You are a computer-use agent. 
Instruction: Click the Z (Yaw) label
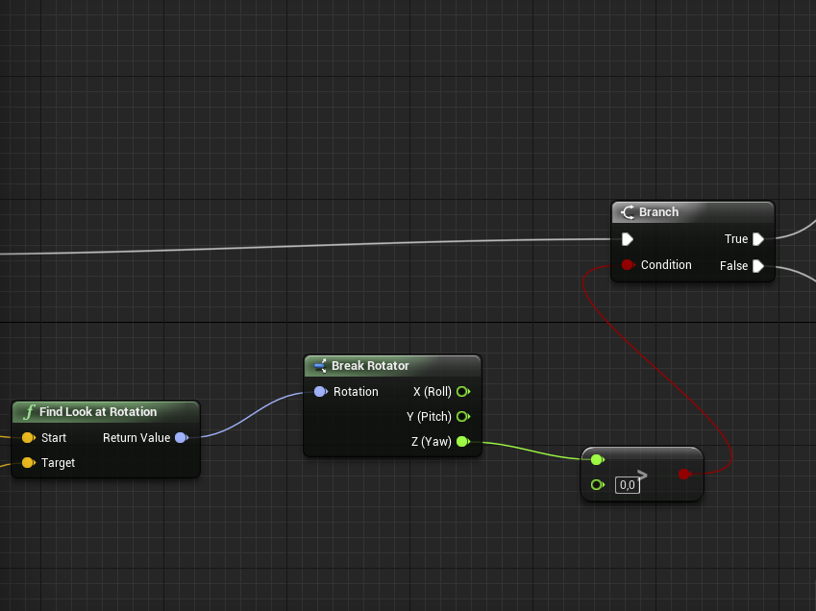[432, 442]
